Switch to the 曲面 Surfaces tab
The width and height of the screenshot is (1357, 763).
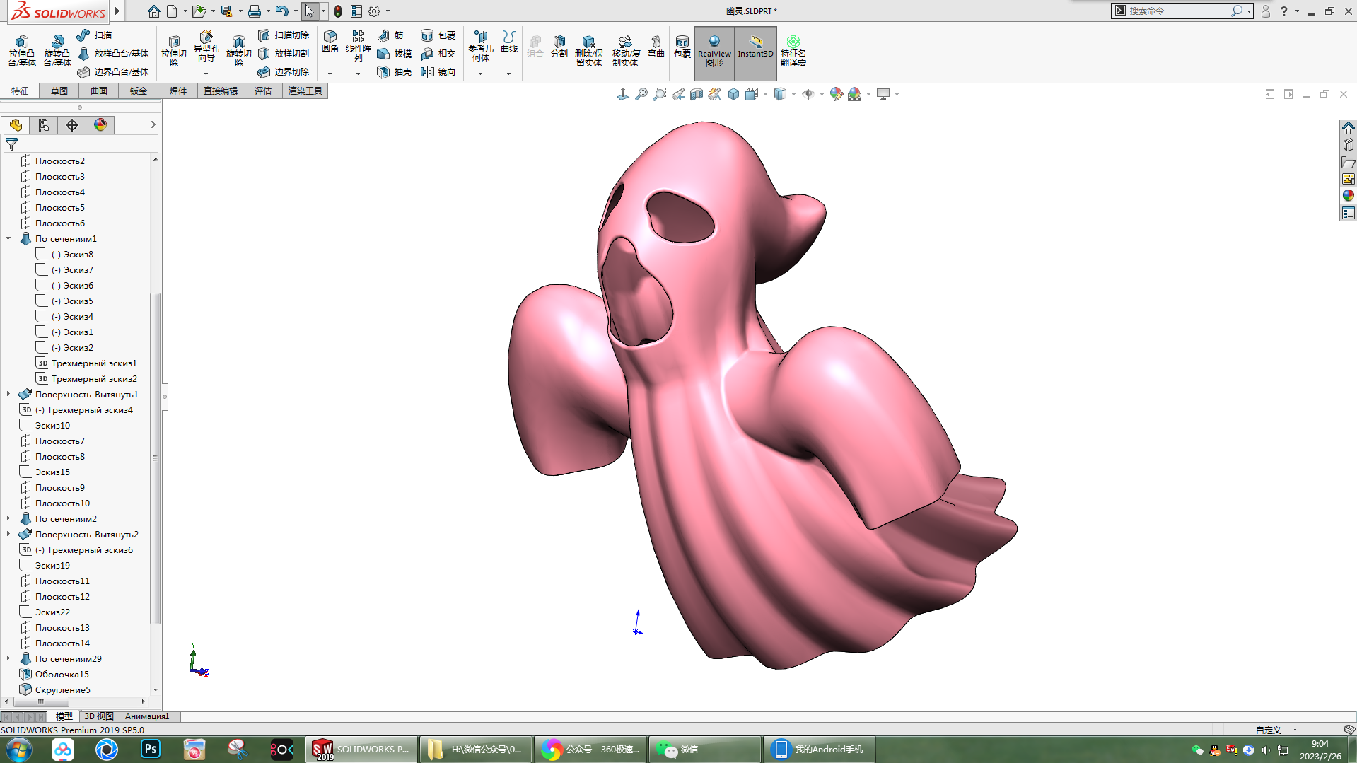pos(99,91)
